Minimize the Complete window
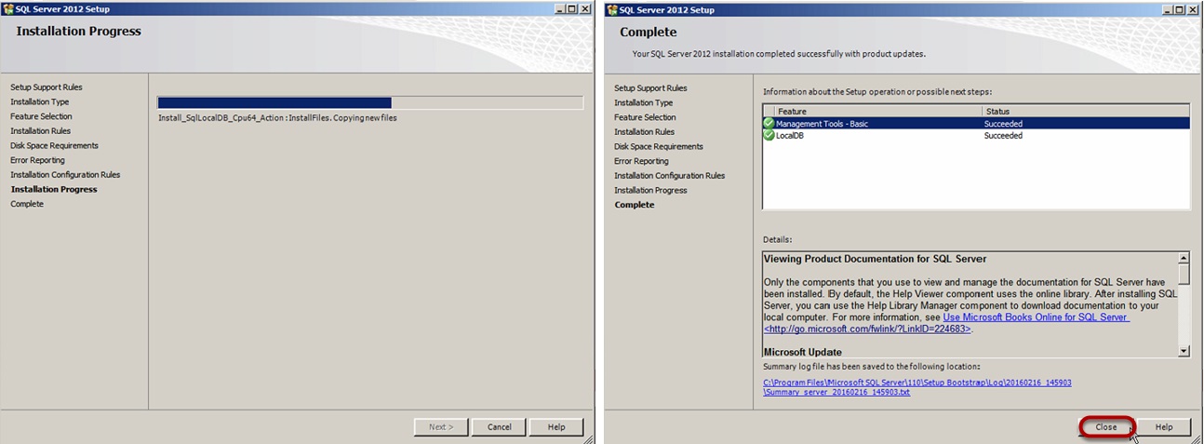1204x444 pixels. coord(1167,9)
